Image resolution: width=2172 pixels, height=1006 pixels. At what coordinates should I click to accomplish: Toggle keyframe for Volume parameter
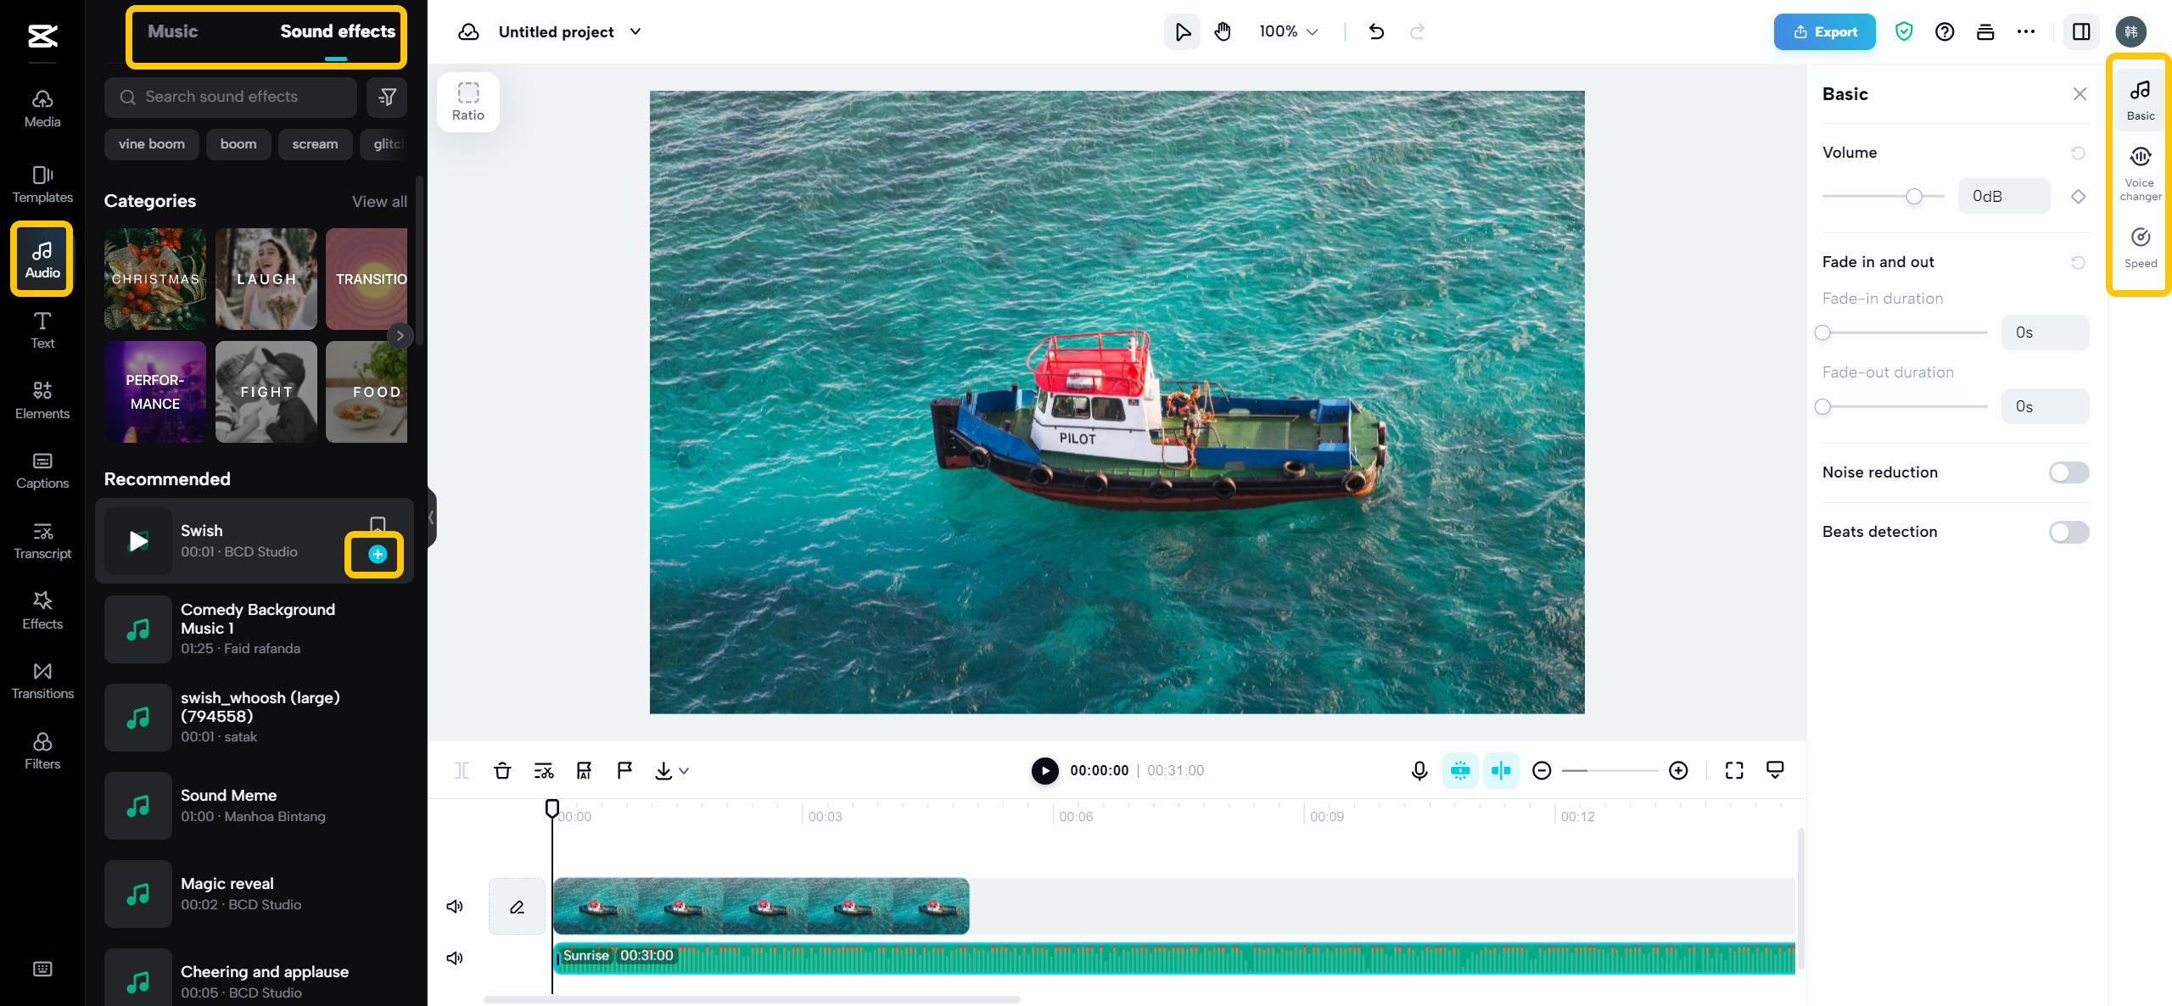2080,195
